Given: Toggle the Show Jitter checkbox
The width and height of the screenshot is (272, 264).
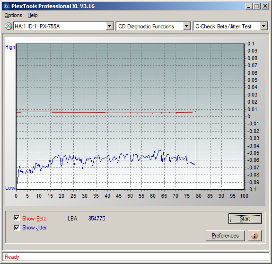Looking at the screenshot, I should tap(17, 228).
